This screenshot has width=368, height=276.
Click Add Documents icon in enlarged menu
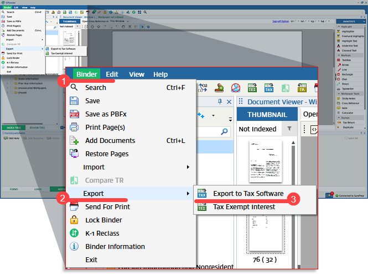pyautogui.click(x=74, y=140)
